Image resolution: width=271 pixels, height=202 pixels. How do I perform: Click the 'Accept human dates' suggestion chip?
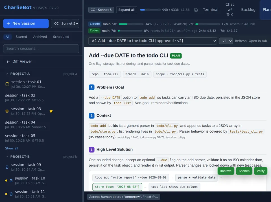[124, 197]
